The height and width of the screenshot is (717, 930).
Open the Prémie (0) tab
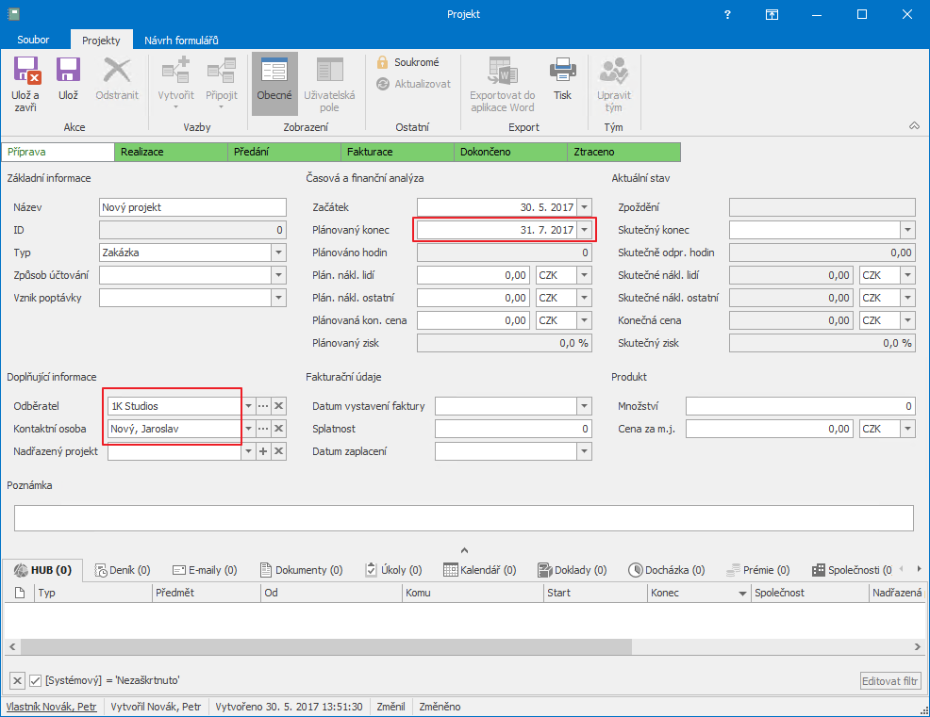click(758, 570)
